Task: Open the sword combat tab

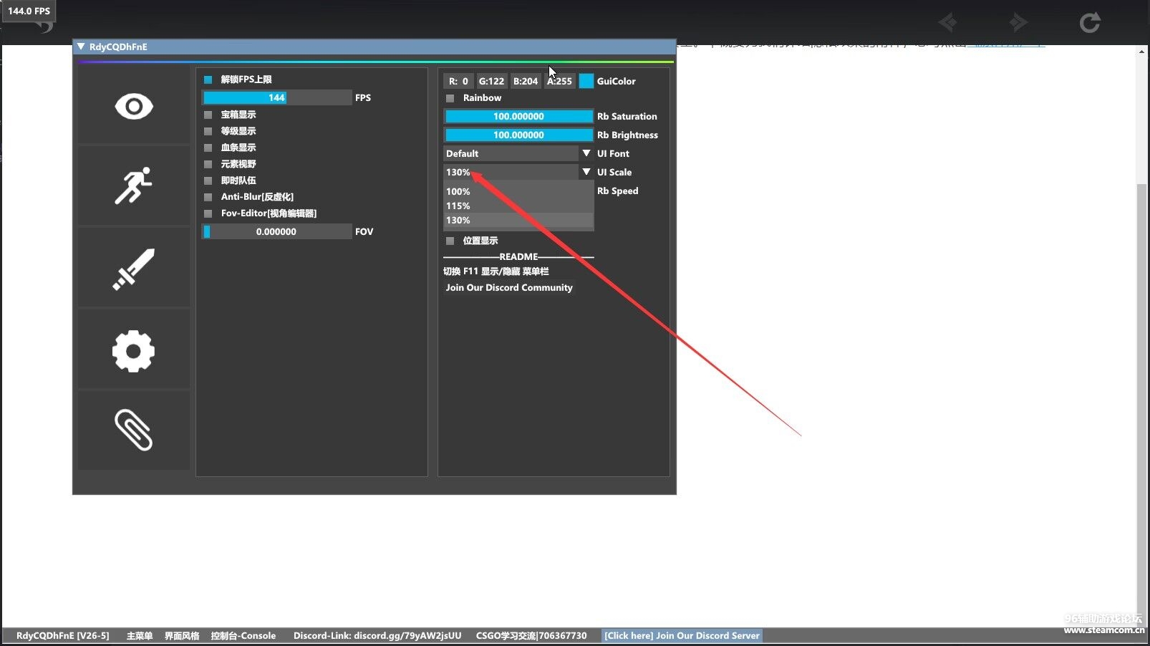Action: [134, 269]
